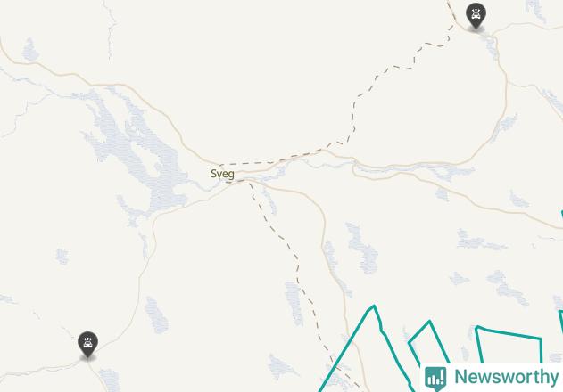Click the teal four-sided area left of the teal outline cut off by the map edge

click(509, 344)
